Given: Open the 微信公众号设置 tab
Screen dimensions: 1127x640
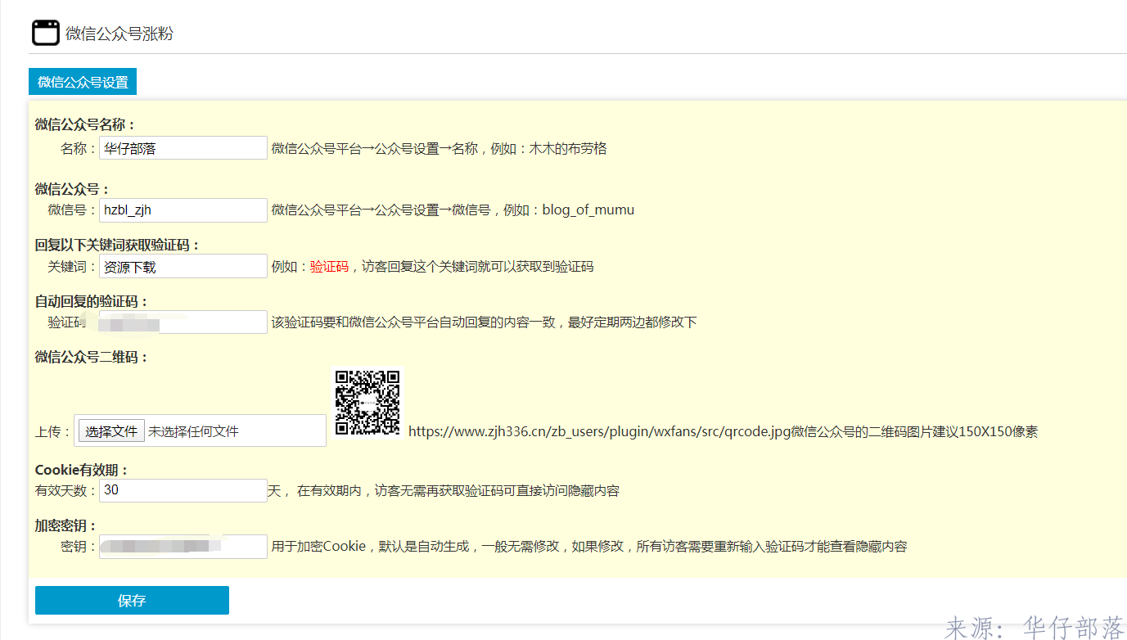Looking at the screenshot, I should [83, 82].
